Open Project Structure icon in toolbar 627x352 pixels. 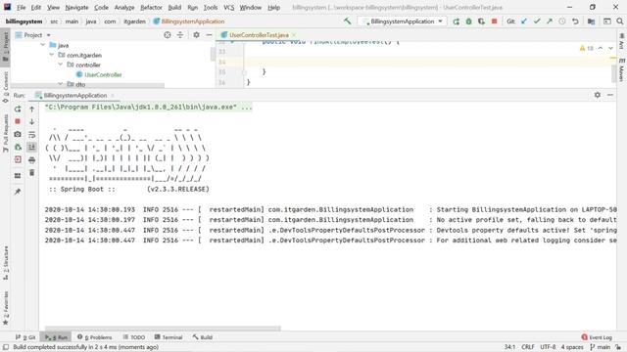[x=591, y=22]
